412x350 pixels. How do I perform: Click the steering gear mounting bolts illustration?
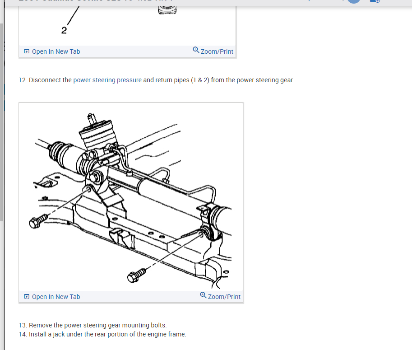coord(131,197)
